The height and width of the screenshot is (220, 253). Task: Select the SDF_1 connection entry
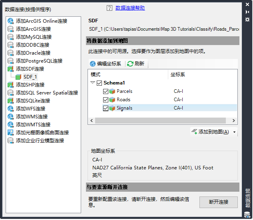(30, 77)
